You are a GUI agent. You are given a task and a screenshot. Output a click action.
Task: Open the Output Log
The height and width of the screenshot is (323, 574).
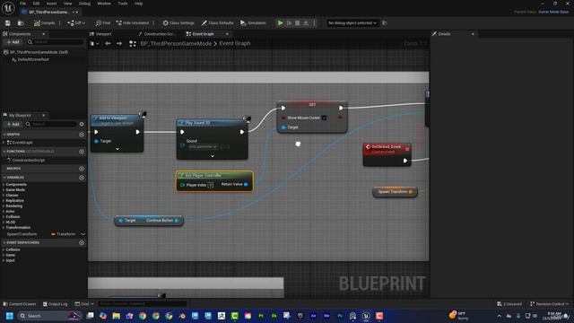(56, 304)
